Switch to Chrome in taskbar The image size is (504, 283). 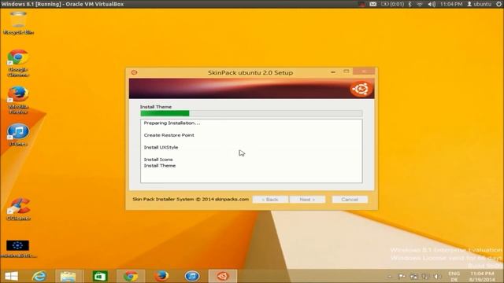pos(131,276)
